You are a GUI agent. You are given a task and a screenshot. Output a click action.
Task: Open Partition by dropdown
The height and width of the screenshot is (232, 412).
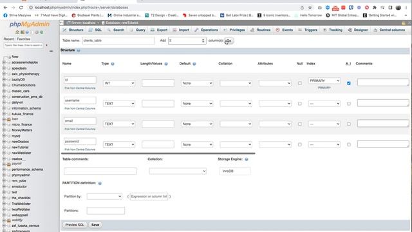[104, 197]
